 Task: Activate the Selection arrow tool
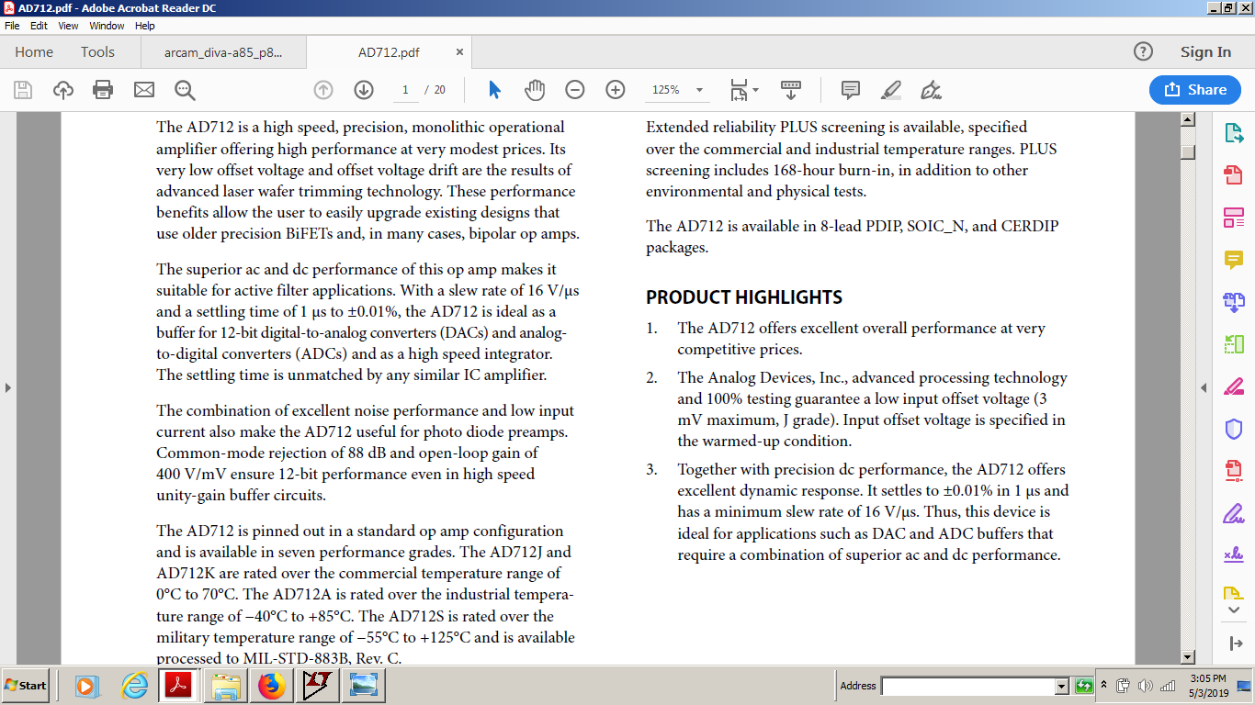495,90
